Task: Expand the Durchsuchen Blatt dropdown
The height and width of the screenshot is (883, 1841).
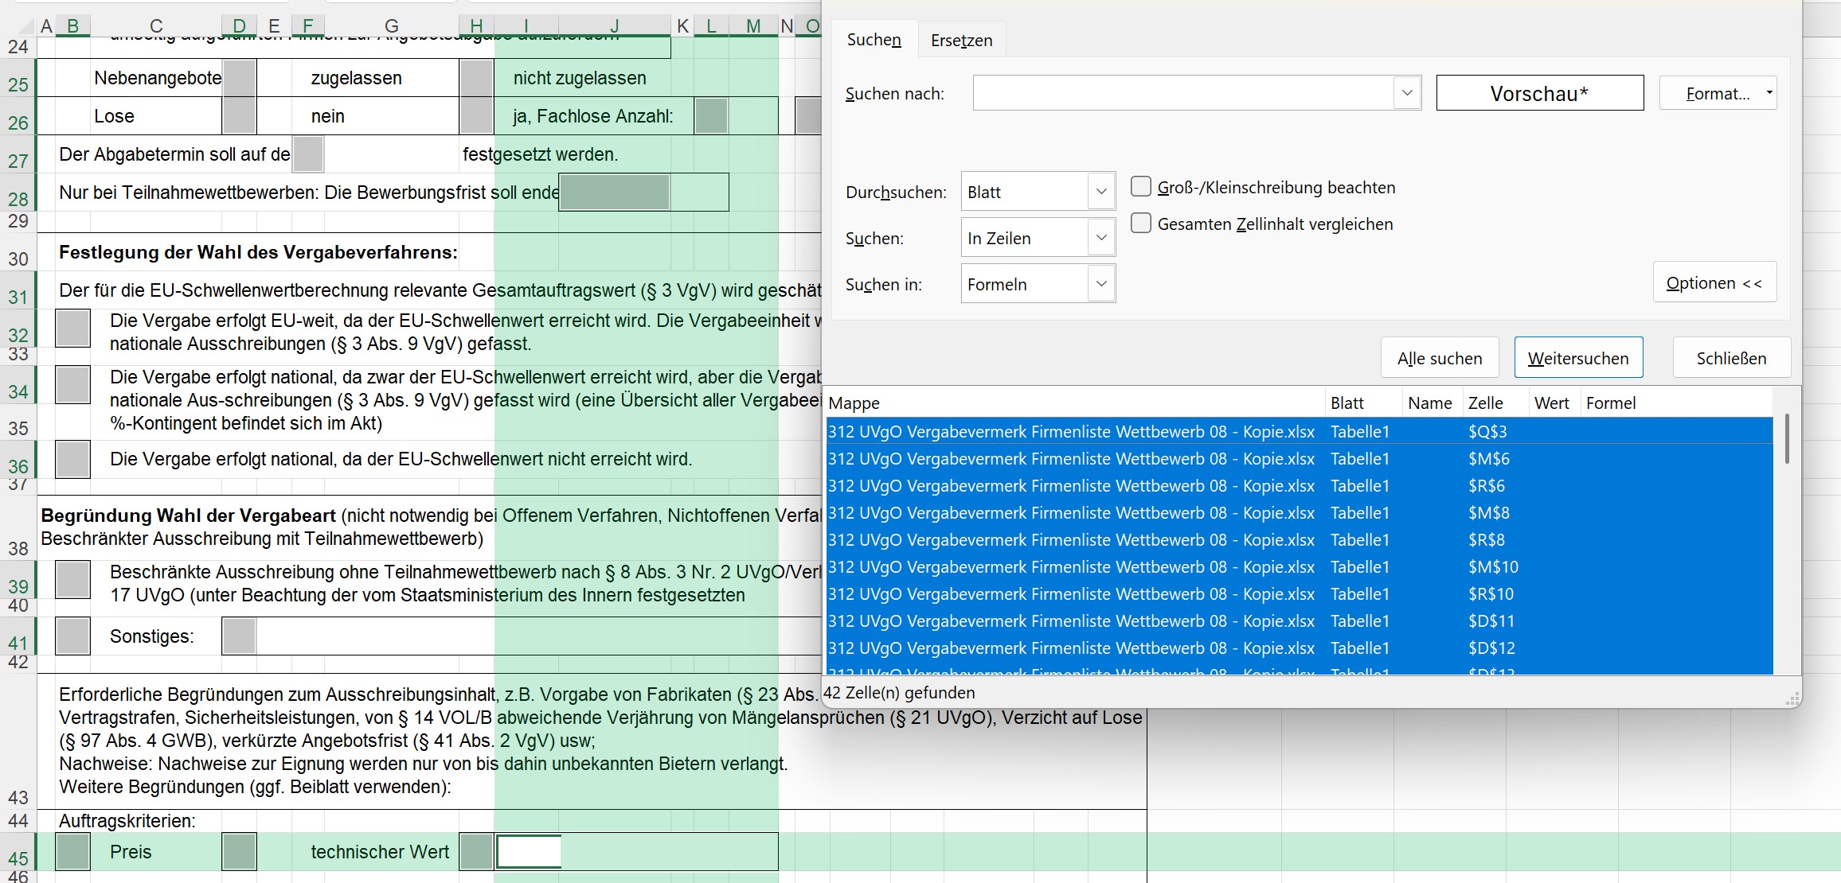Action: [x=1101, y=192]
